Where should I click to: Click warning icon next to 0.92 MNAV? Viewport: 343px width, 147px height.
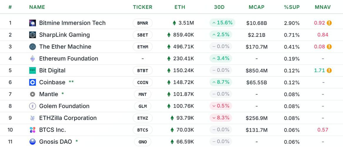tap(329, 23)
